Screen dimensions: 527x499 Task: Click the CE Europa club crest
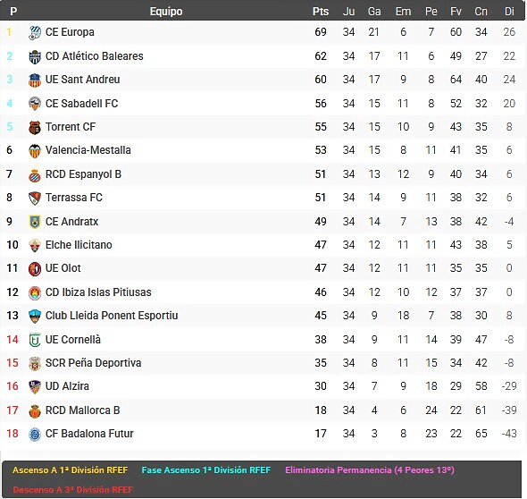(x=35, y=32)
